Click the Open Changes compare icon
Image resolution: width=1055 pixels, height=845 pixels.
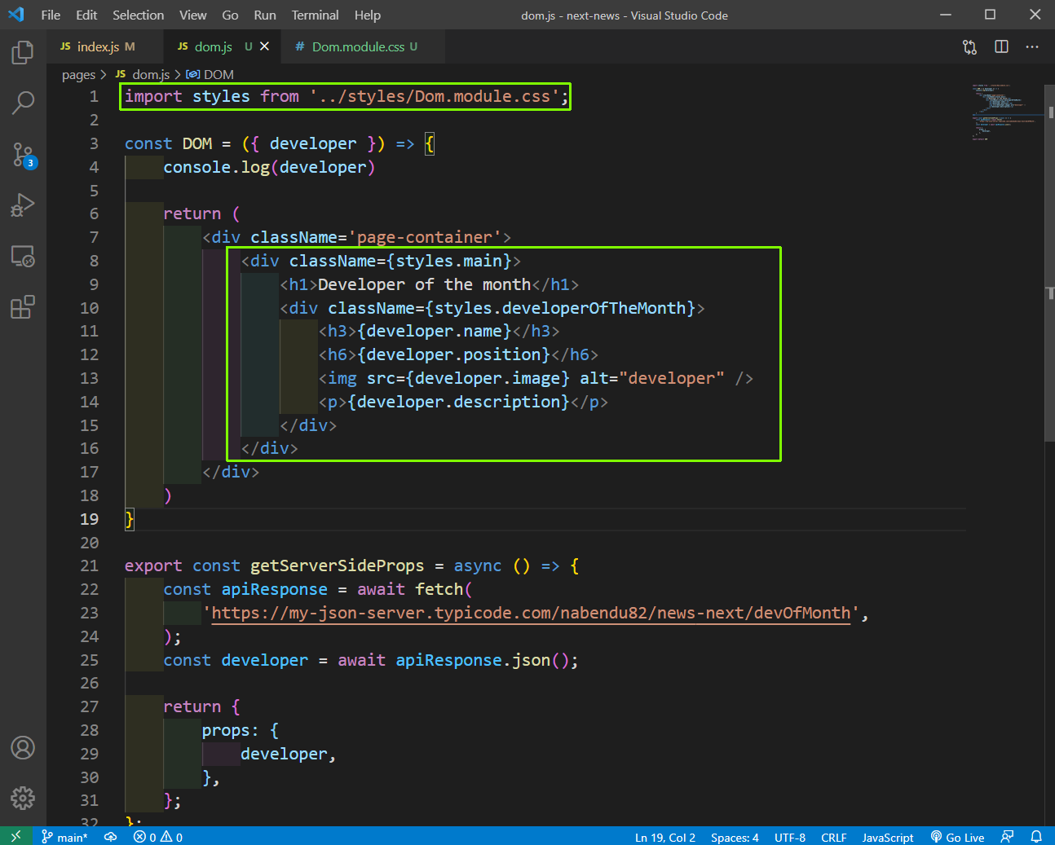point(969,46)
